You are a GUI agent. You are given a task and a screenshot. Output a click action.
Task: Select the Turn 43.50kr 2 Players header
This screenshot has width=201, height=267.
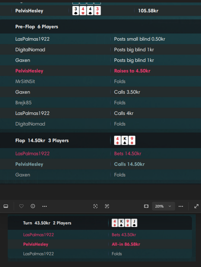point(100,223)
